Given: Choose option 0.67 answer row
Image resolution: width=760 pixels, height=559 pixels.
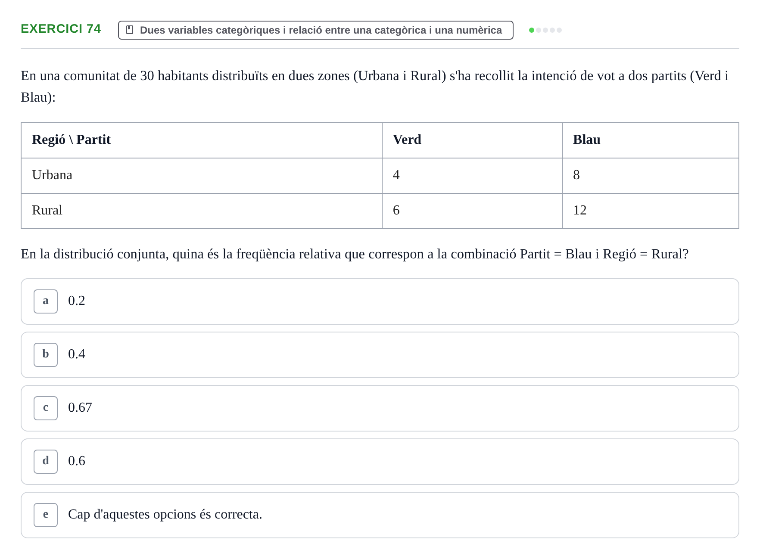Looking at the screenshot, I should pos(380,408).
